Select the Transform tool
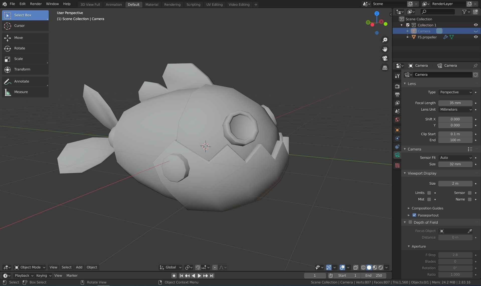Viewport: 481px width, 286px height. (x=25, y=69)
